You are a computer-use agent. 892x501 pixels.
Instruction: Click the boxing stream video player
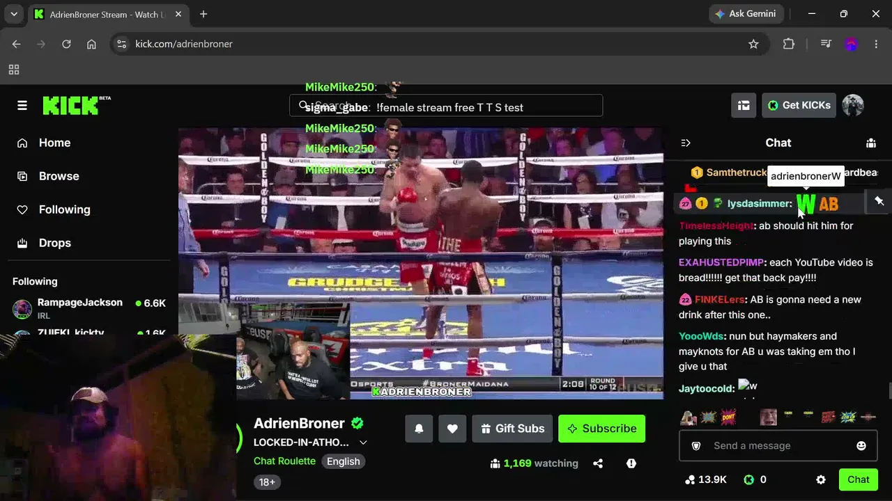point(421,263)
